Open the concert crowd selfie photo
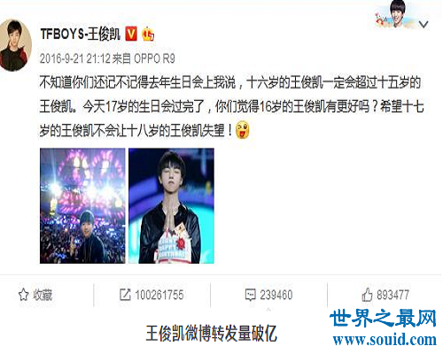Screen dimensions: 443x354 (x=82, y=206)
